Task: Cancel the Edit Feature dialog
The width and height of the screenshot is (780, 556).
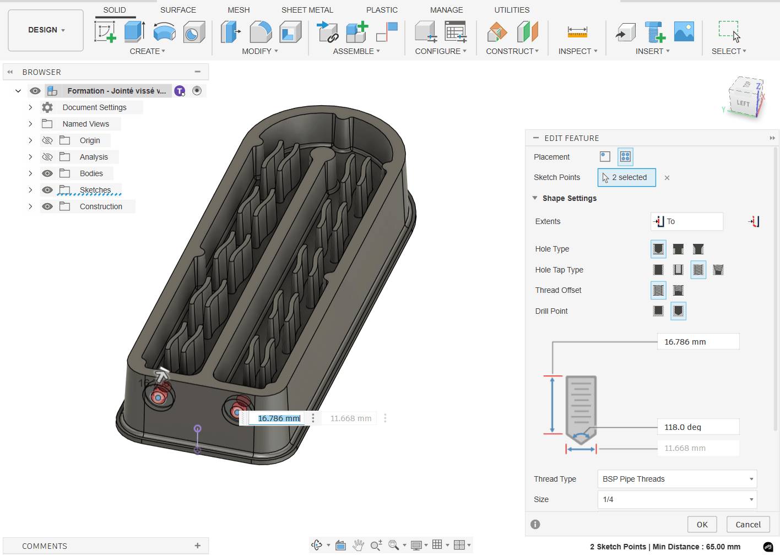Action: [x=747, y=525]
